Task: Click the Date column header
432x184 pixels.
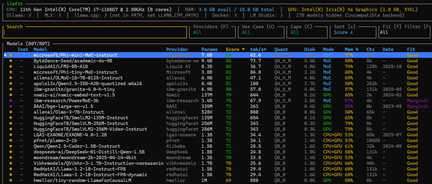Action: (388, 49)
